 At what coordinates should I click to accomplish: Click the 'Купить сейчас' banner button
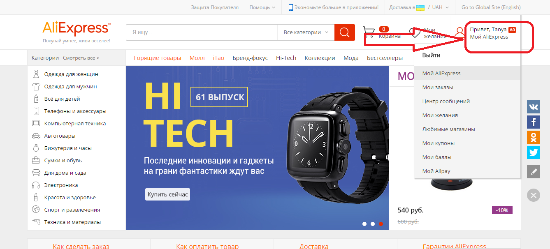[x=167, y=194]
